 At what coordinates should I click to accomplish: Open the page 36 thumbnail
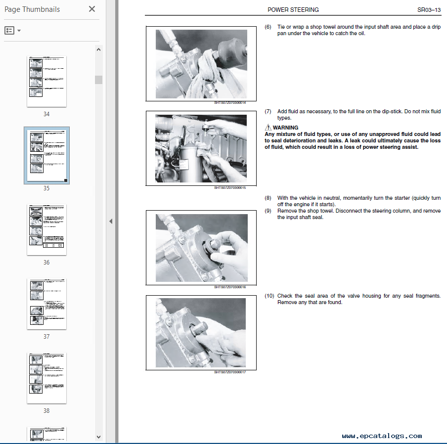[47, 230]
